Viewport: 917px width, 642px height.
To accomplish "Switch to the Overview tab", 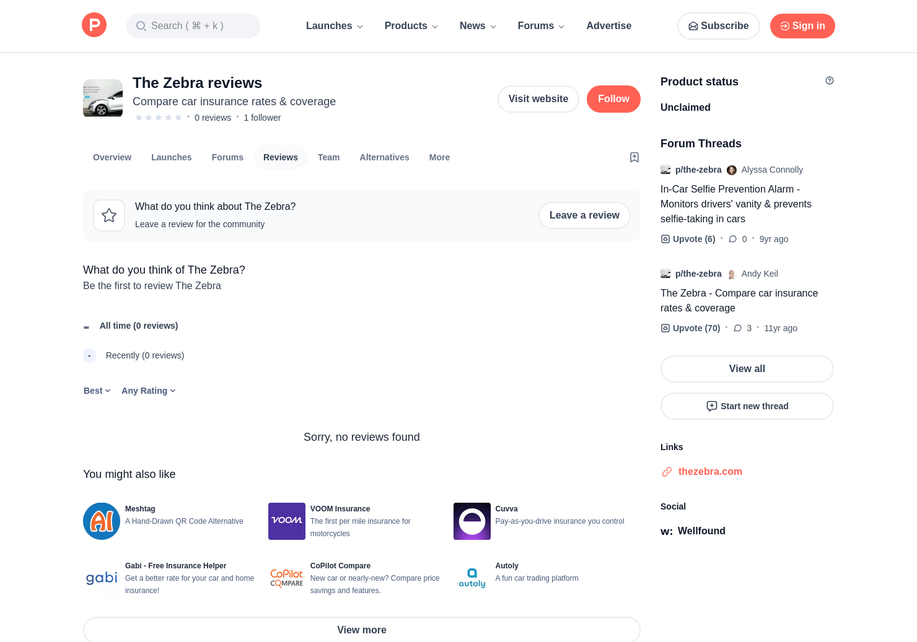I will coord(112,157).
